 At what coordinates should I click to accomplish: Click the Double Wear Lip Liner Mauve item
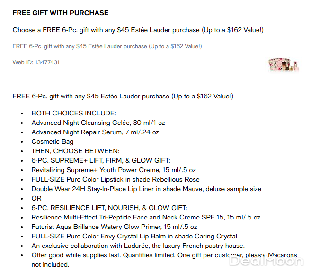(x=146, y=189)
